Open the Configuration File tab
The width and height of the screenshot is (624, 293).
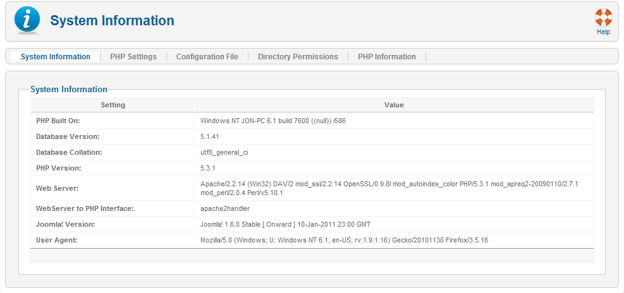tap(207, 57)
